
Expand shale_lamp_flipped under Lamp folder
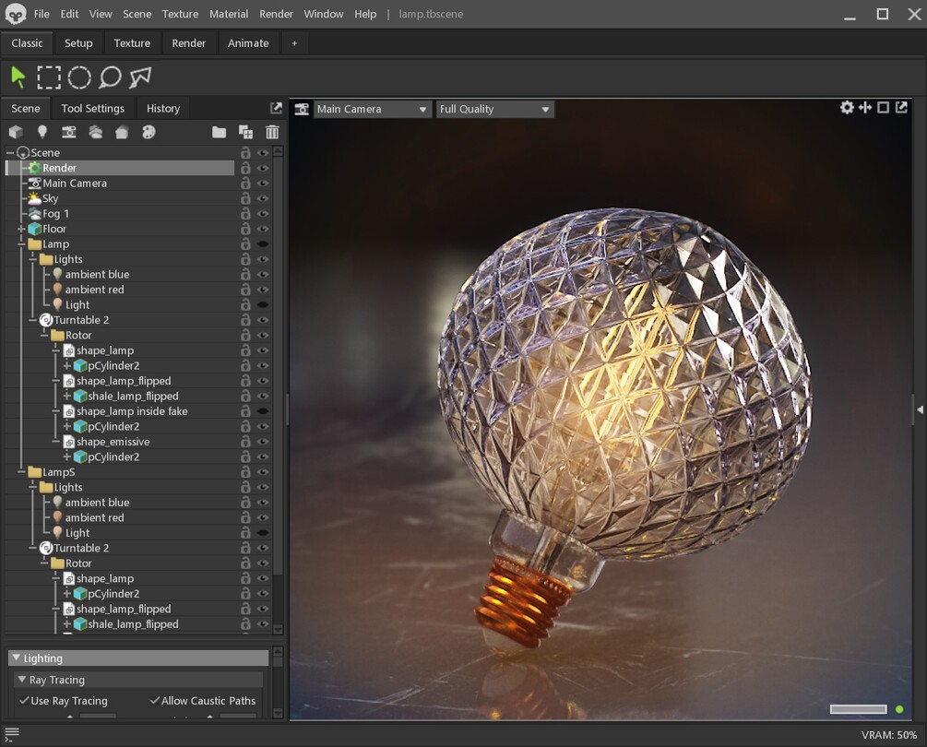[66, 396]
